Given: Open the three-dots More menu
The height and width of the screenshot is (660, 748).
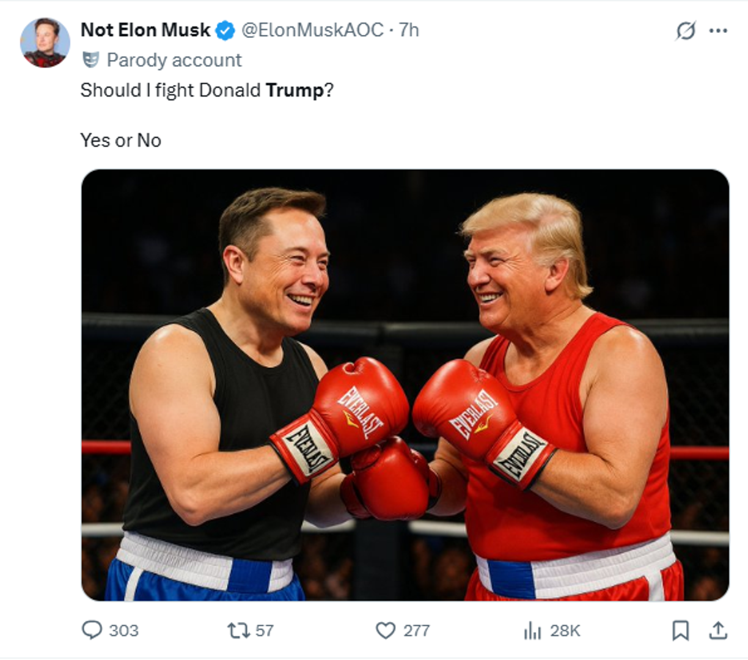Looking at the screenshot, I should tap(718, 31).
